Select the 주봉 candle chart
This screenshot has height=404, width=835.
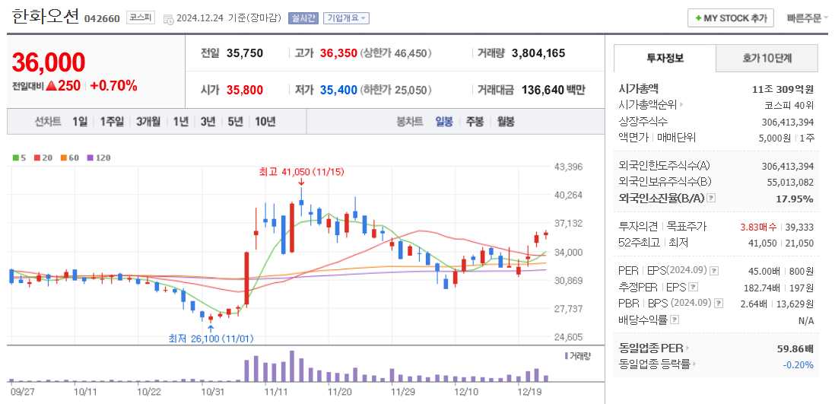point(475,122)
